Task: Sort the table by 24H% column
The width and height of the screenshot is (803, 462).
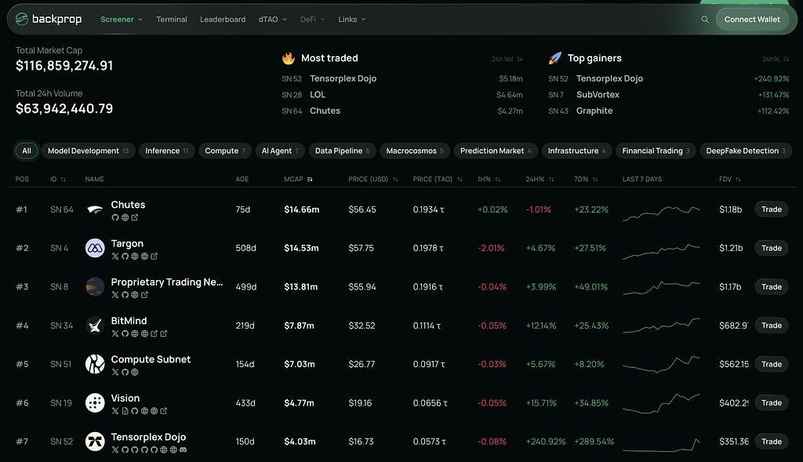Action: pos(540,180)
